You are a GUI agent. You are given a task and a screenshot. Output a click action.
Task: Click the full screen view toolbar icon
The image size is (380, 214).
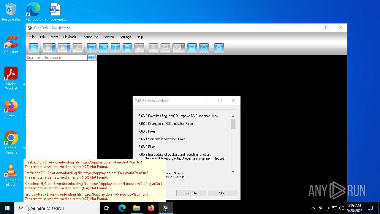coord(92,48)
